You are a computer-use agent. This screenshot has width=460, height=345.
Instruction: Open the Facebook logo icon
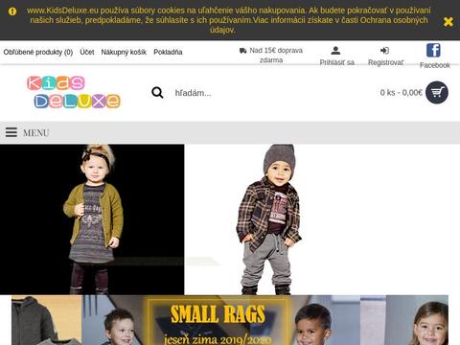433,50
